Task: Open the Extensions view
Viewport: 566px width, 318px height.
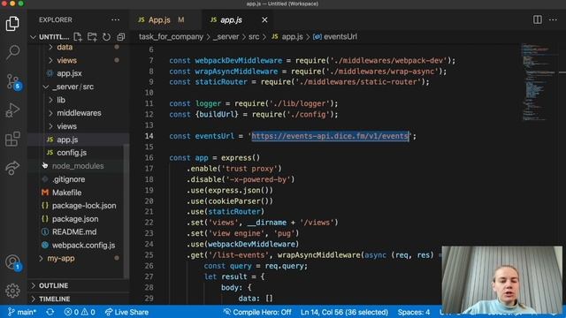Action: pyautogui.click(x=12, y=139)
